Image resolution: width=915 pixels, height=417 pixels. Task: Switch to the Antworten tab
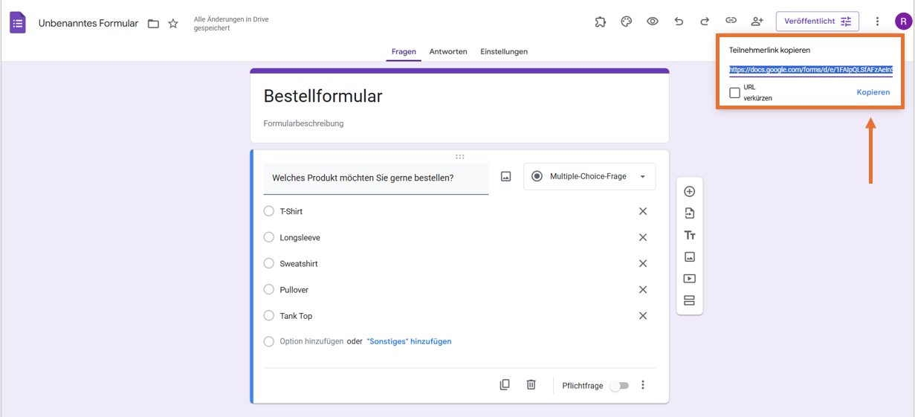448,52
